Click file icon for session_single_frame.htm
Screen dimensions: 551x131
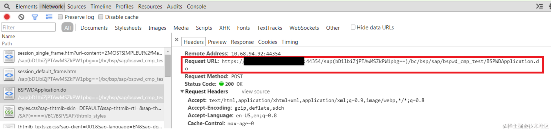click(x=9, y=57)
